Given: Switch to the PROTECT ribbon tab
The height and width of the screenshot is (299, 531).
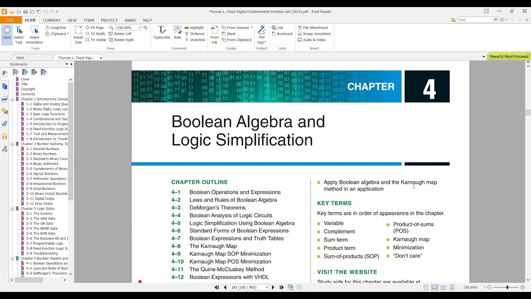Looking at the screenshot, I should [x=109, y=20].
